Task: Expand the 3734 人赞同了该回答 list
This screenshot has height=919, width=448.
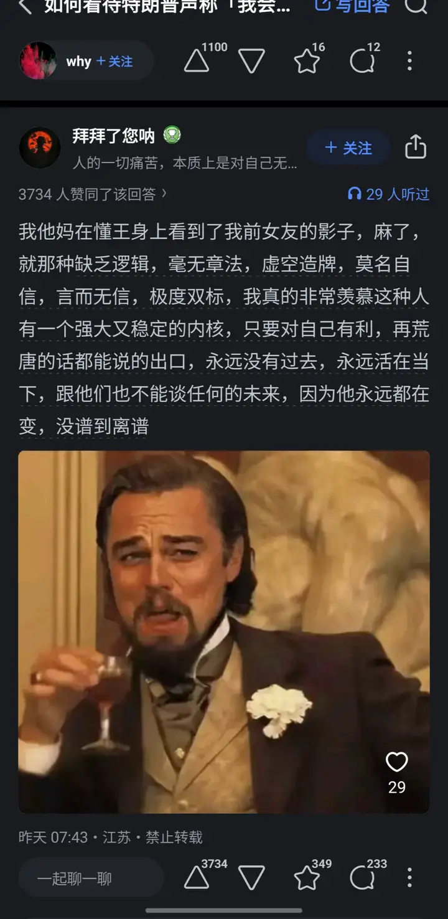Action: coord(92,194)
